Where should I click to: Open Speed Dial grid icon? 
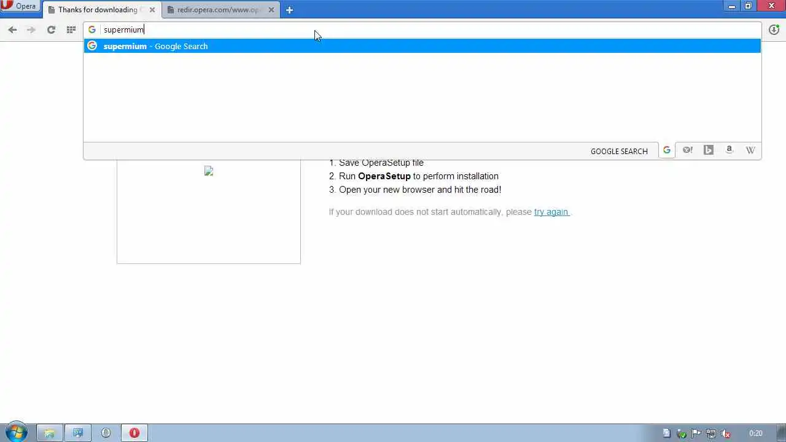click(x=71, y=29)
